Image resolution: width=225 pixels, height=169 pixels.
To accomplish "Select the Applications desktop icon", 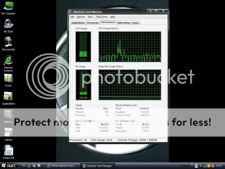I will [x=8, y=98].
